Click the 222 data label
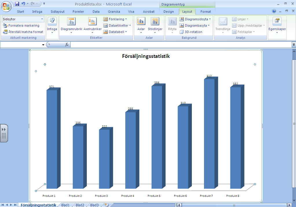This screenshot has height=207, width=296. click(x=104, y=126)
